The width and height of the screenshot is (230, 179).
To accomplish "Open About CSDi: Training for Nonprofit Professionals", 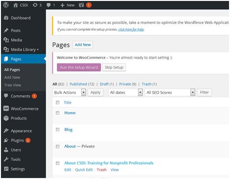I will (x=109, y=163).
